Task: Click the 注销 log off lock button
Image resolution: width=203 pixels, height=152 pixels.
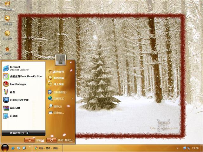Action: pyautogui.click(x=29, y=140)
